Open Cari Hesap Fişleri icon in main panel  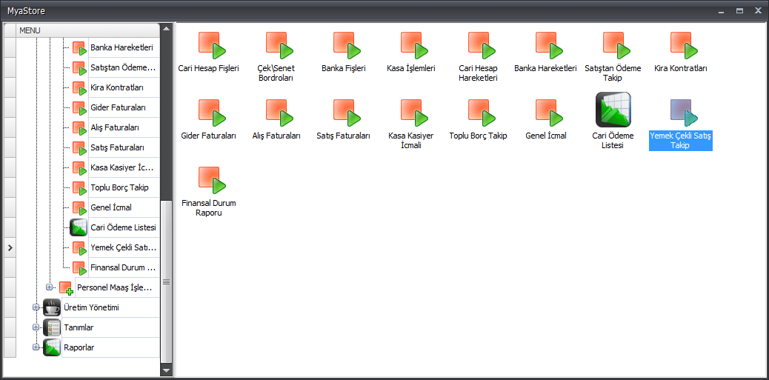tap(212, 45)
